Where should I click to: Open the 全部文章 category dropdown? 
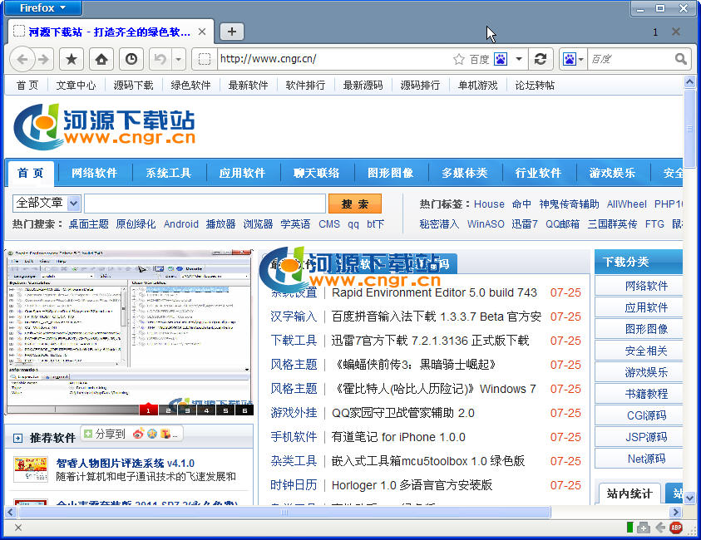pos(47,204)
